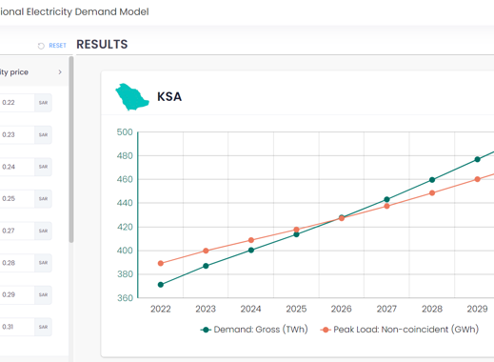Screen dimensions: 494x362
Task: Click the sidebar vertical scrollbar
Action: click(71, 150)
